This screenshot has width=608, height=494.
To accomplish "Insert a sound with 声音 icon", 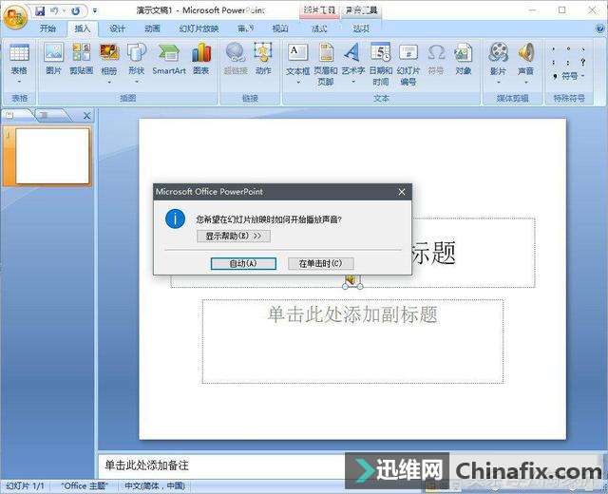I will pos(525,58).
